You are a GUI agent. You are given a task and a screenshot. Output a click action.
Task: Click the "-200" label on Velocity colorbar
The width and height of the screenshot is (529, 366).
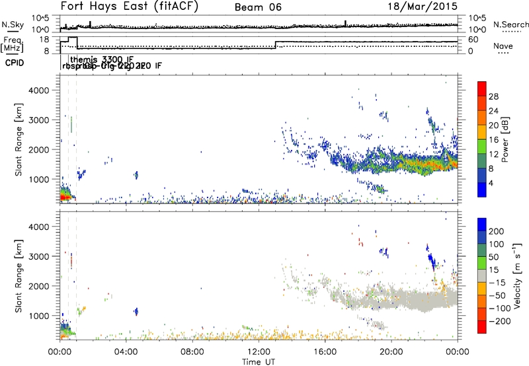point(500,321)
